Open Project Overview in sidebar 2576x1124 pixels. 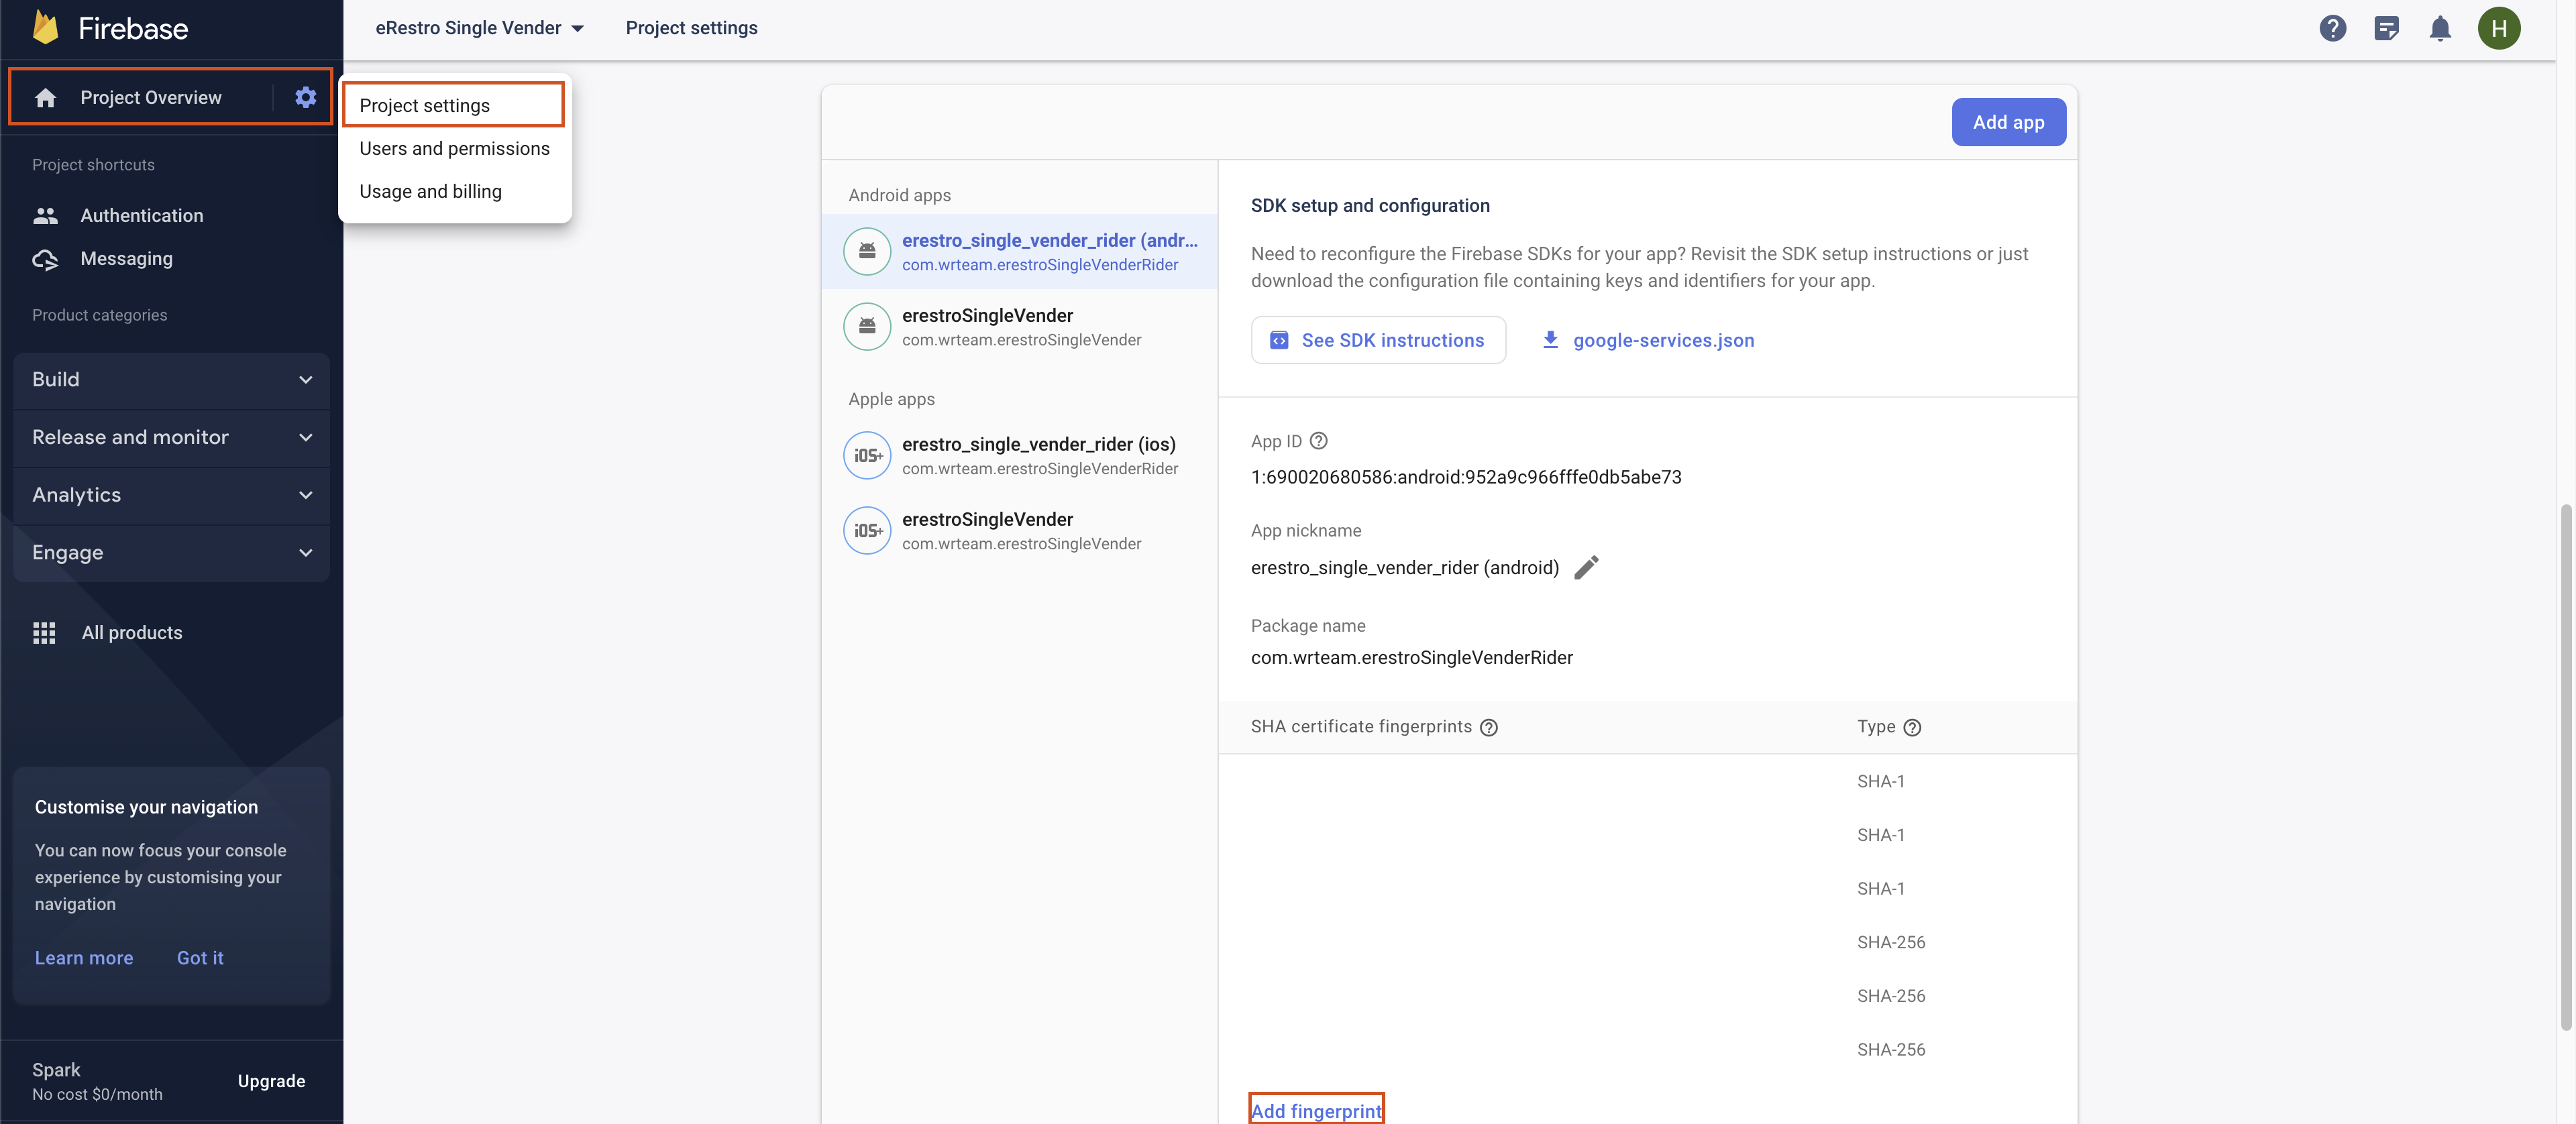pos(150,97)
